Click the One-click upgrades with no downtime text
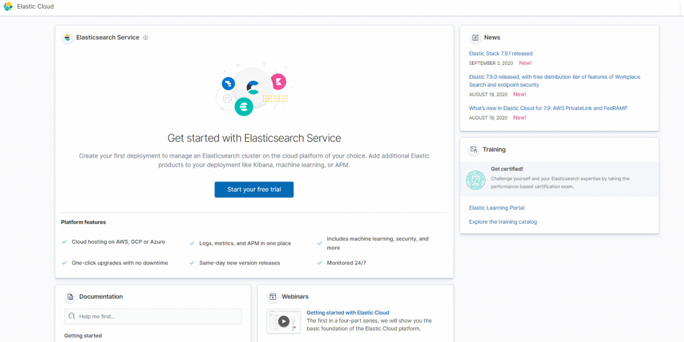The width and height of the screenshot is (684, 342). pyautogui.click(x=120, y=263)
